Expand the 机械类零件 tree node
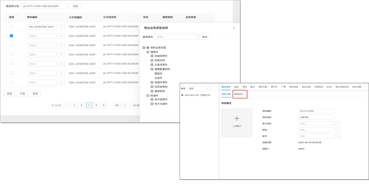Image resolution: width=369 pixels, height=184 pixels. pos(152,56)
